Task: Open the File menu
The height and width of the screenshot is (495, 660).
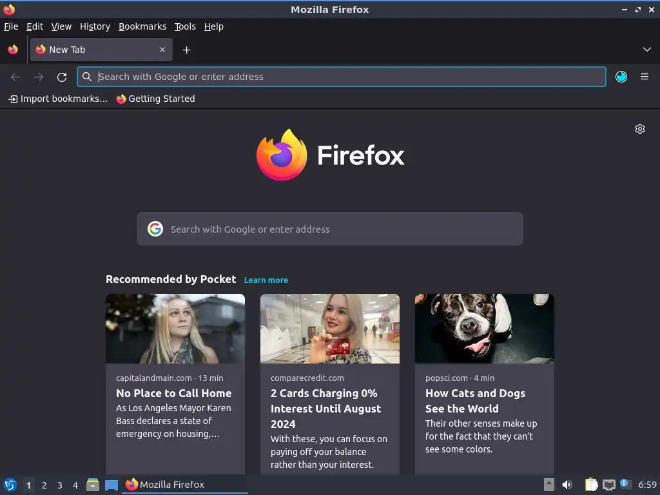Action: coord(11,26)
